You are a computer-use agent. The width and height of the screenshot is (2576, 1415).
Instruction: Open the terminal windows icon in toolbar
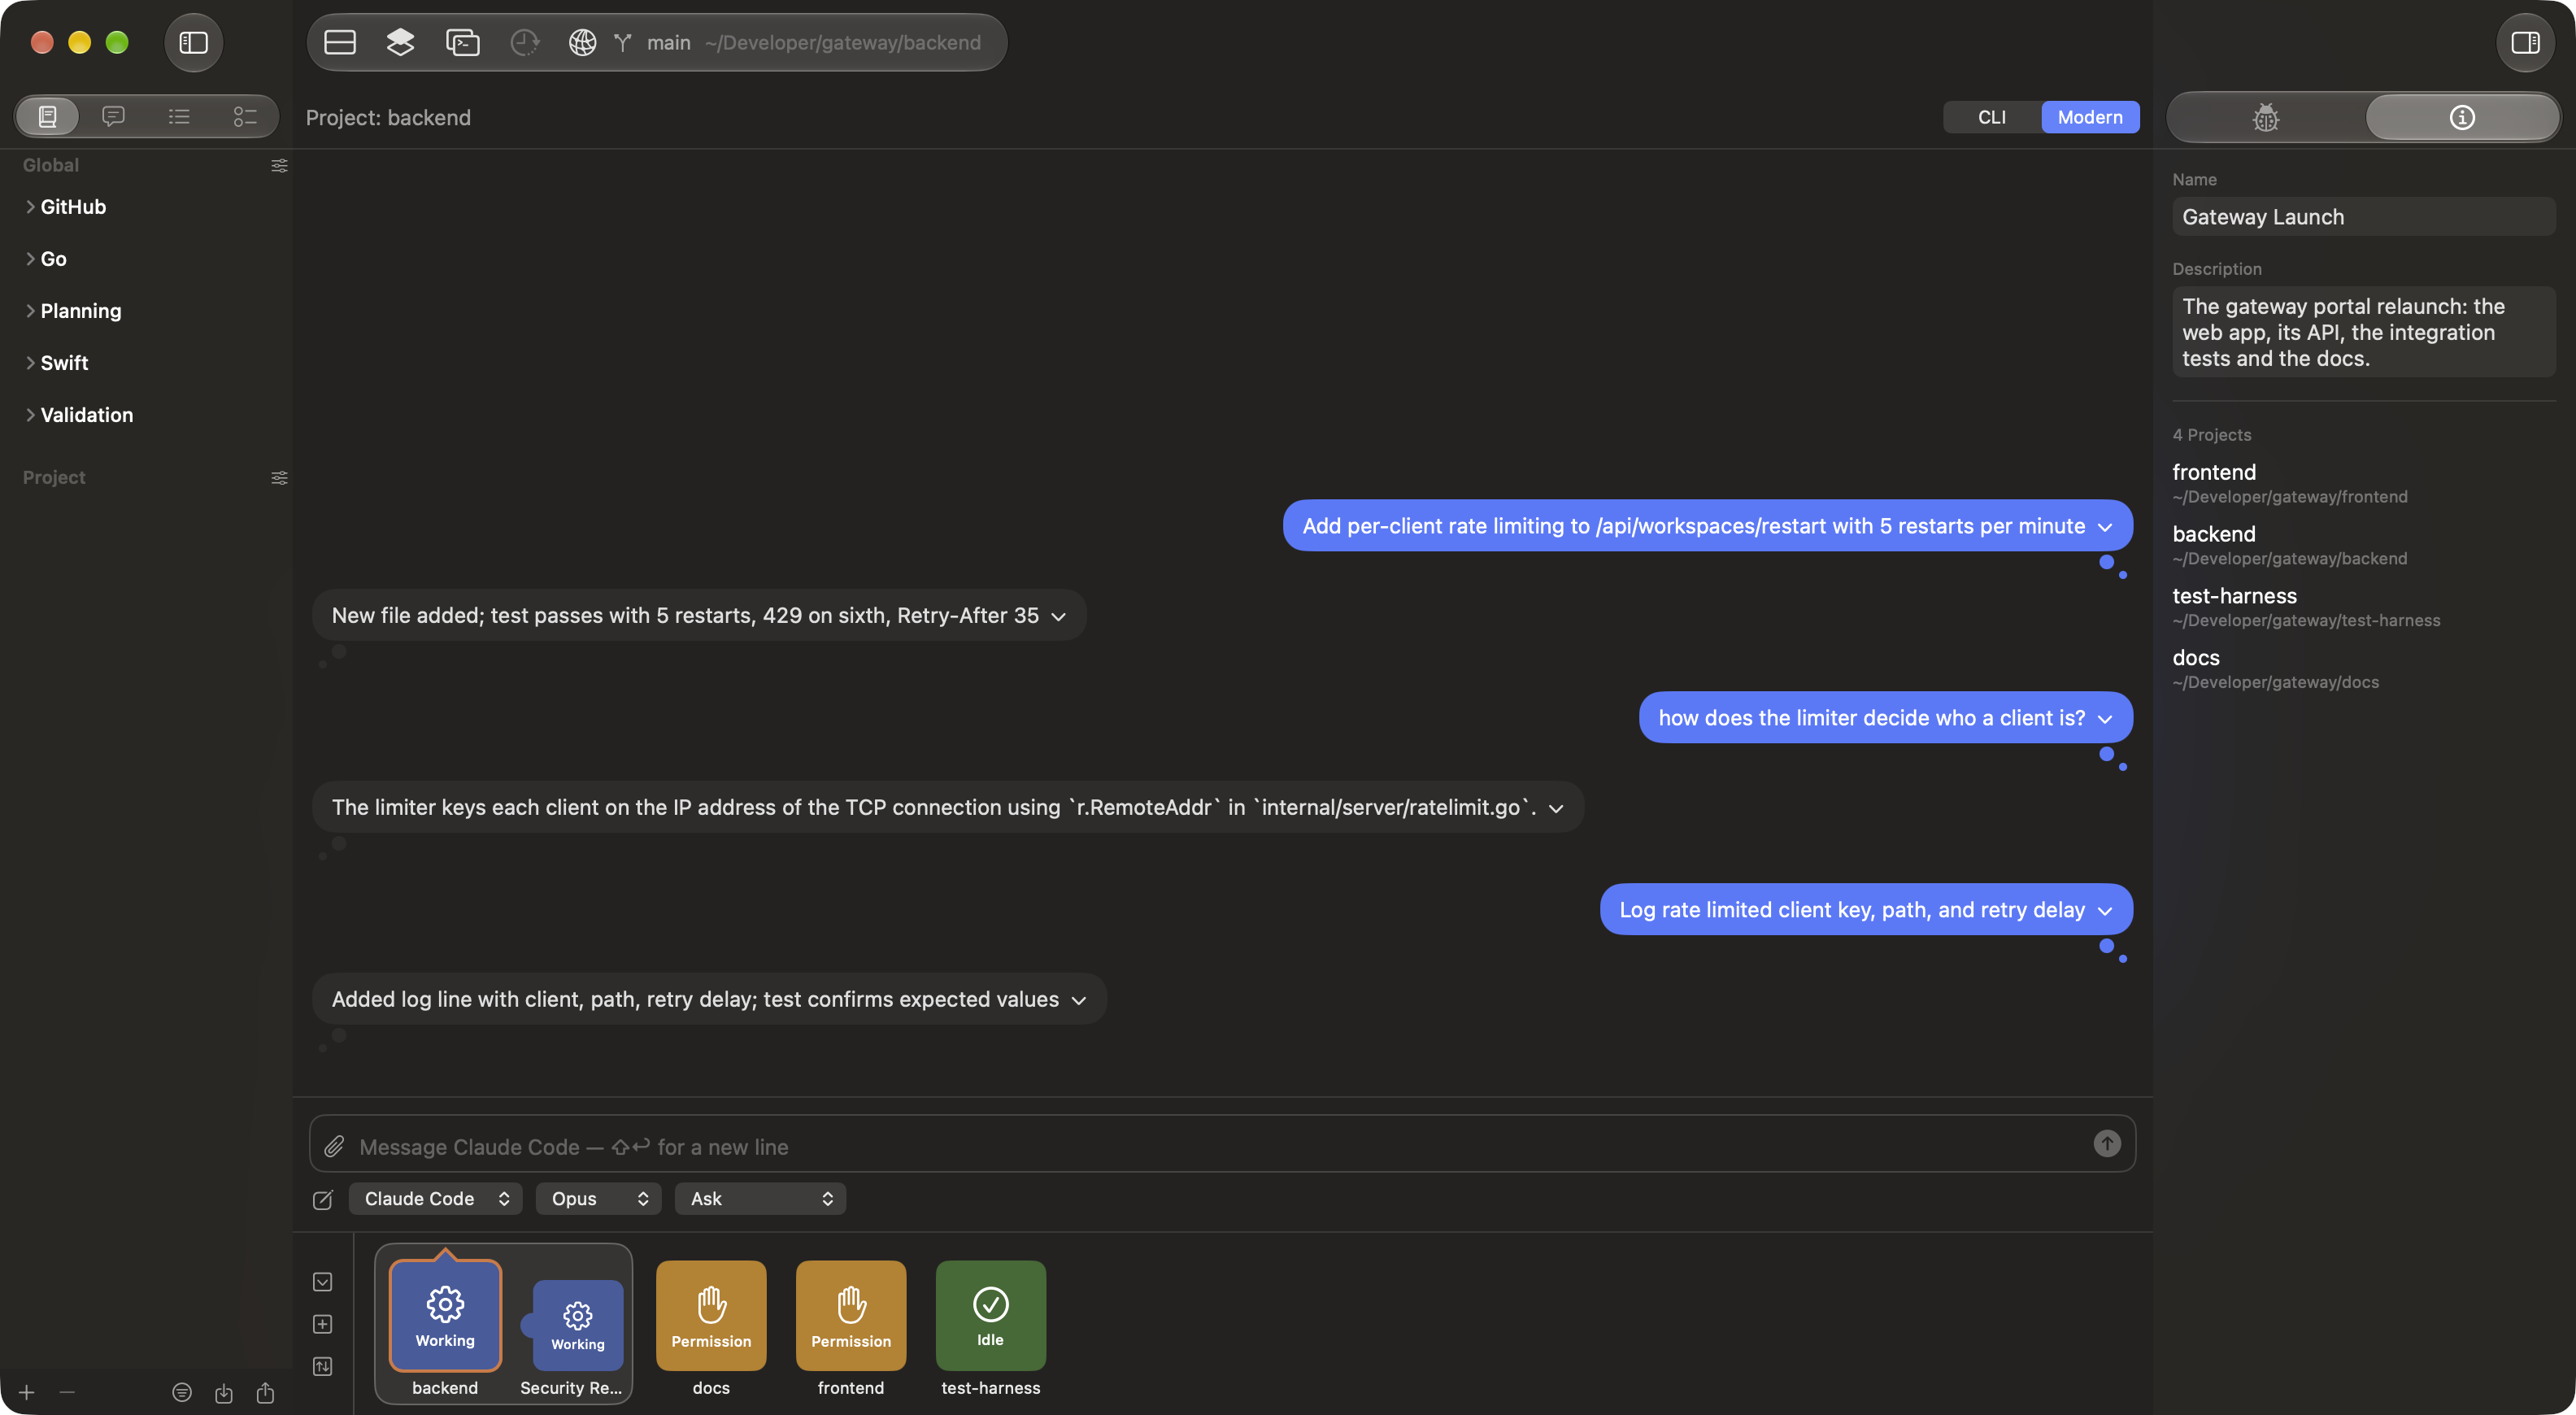(x=462, y=42)
